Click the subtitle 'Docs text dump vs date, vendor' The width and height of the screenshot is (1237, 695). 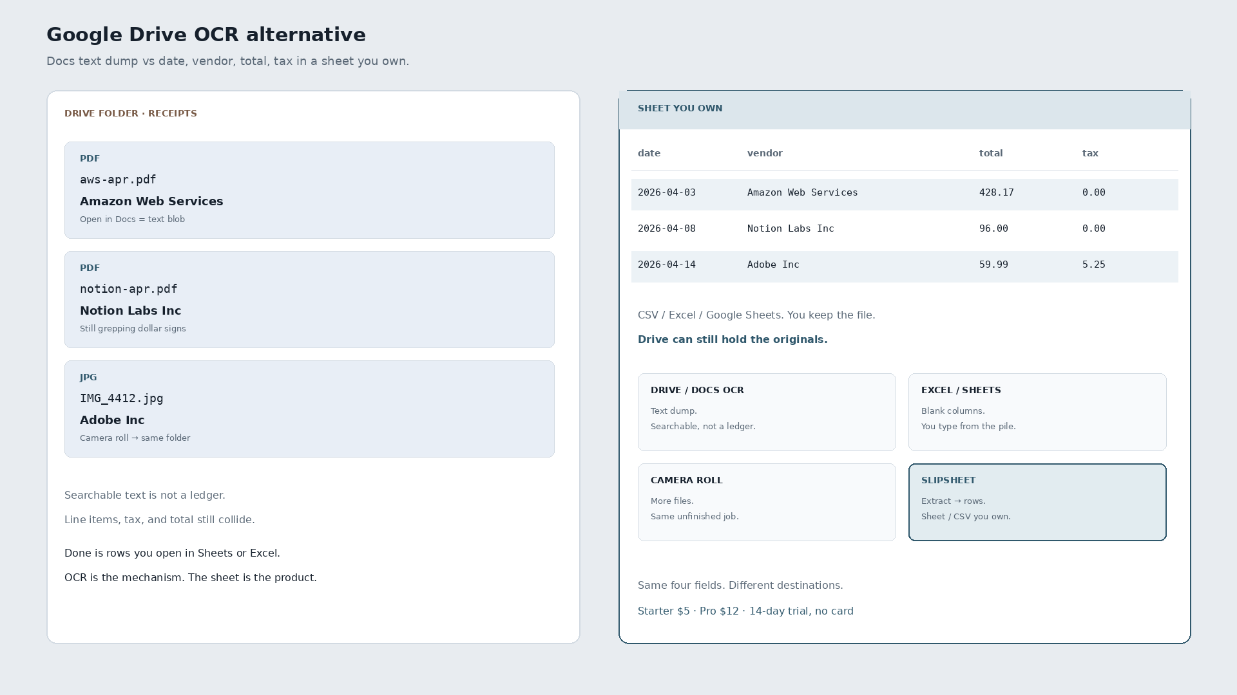click(x=227, y=61)
